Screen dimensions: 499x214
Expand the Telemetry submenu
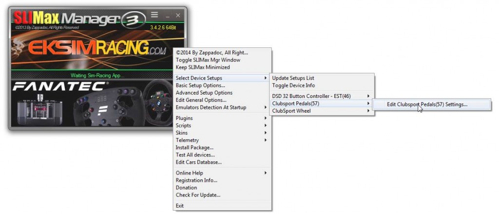click(x=222, y=140)
